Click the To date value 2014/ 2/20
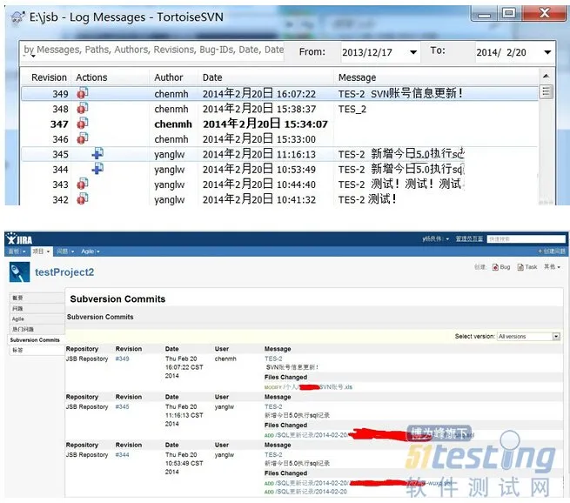The height and width of the screenshot is (503, 570). 501,52
